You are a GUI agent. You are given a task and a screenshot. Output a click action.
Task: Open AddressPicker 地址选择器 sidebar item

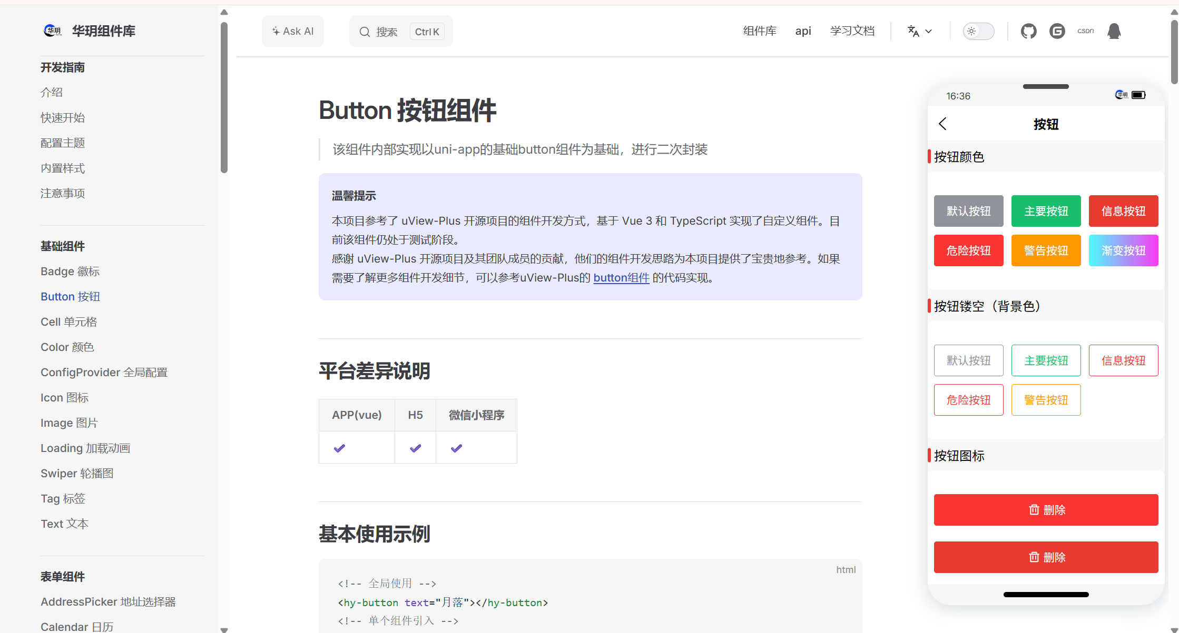tap(108, 602)
